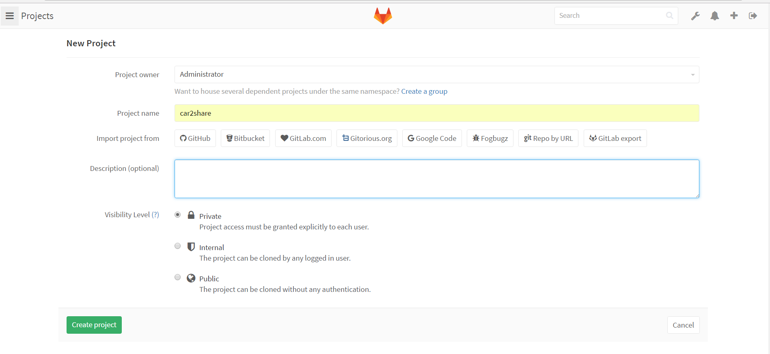The image size is (770, 354).
Task: Click the plus new project icon
Action: pos(734,16)
